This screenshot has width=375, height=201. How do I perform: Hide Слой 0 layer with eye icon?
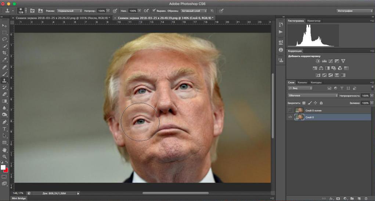pos(290,117)
